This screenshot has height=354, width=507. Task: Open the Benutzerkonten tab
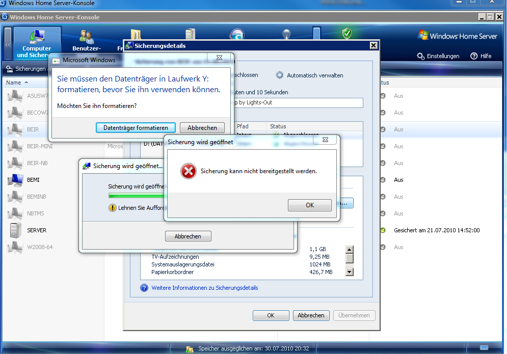pos(86,40)
